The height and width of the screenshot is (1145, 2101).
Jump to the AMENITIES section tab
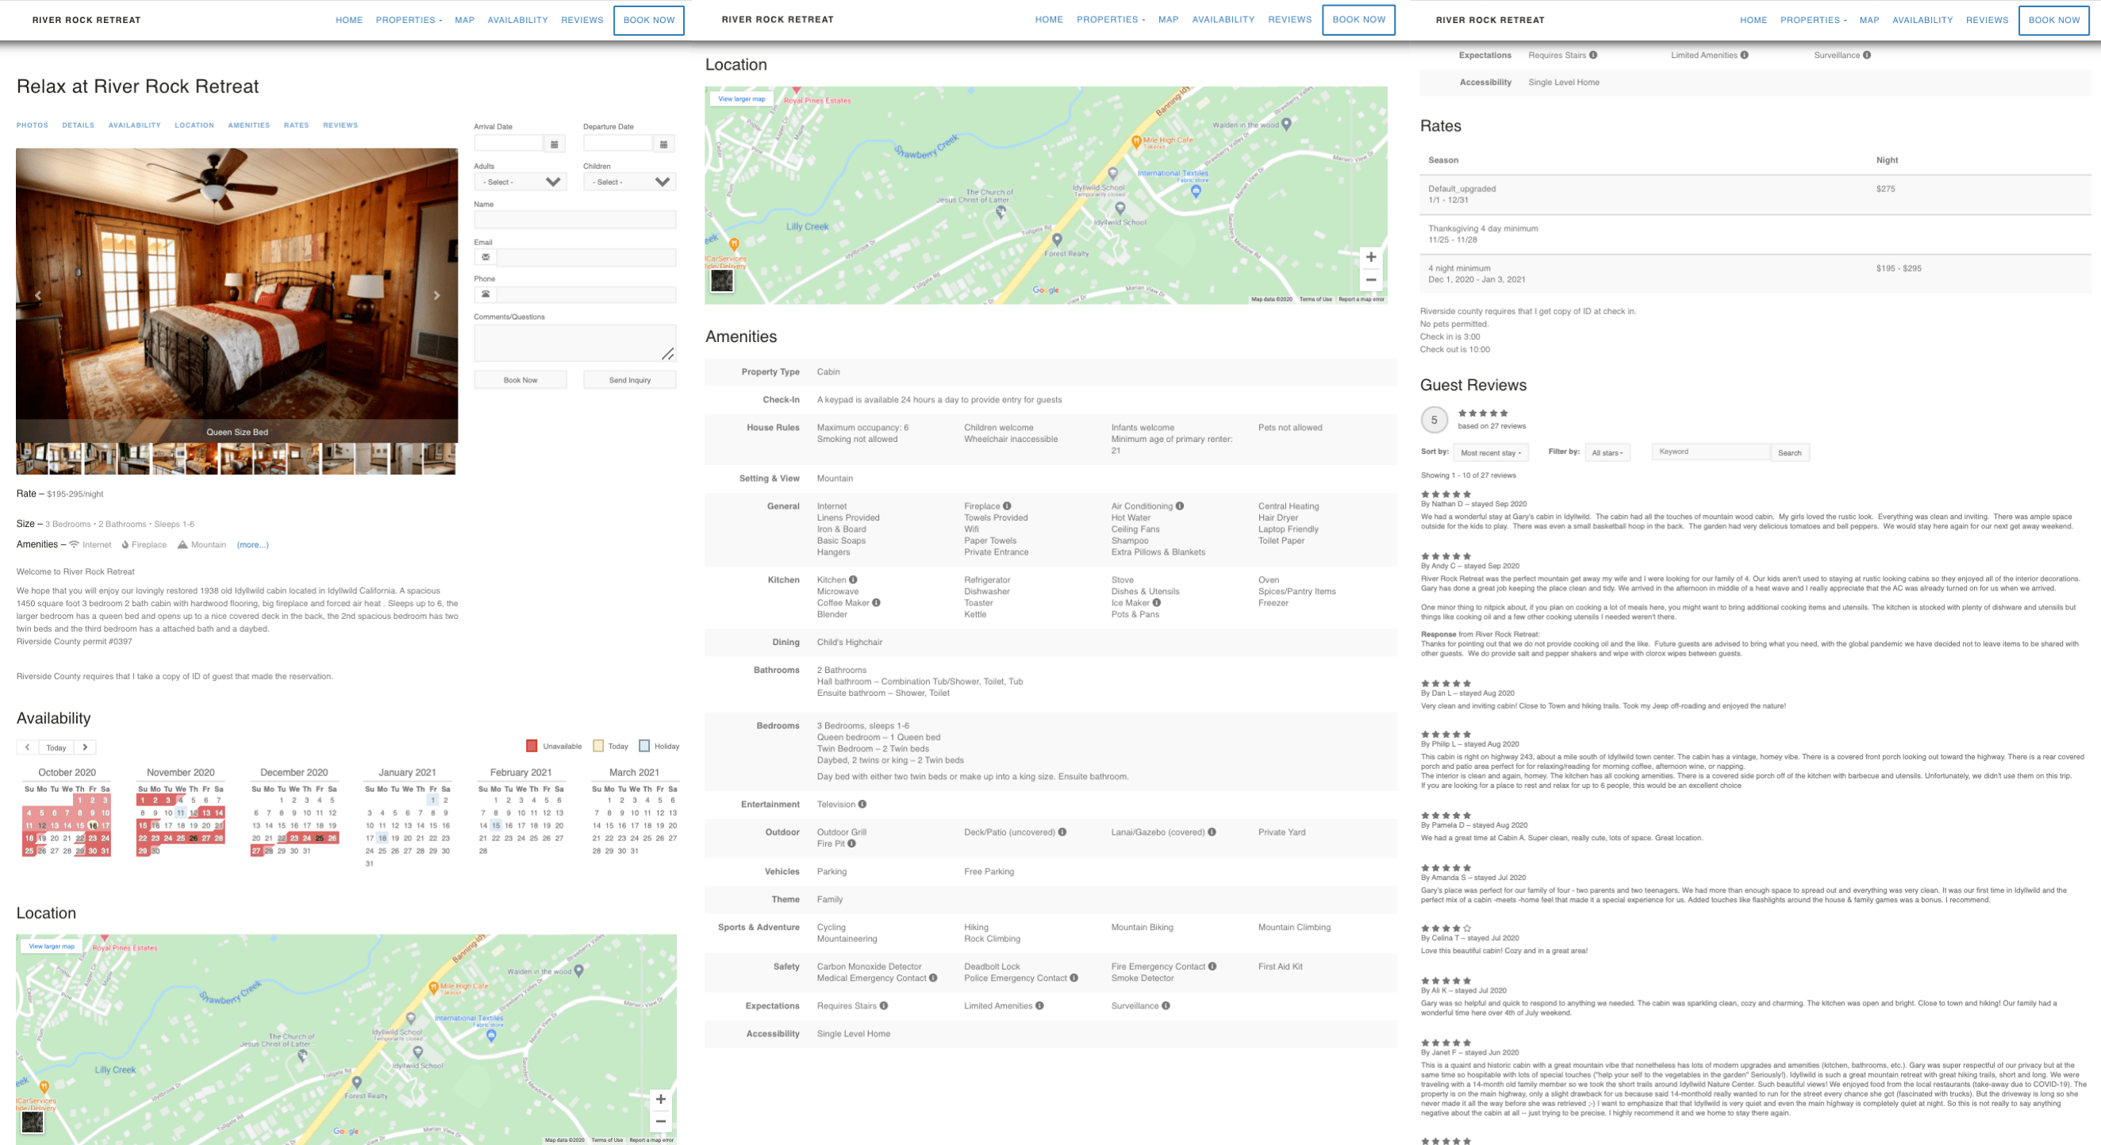[249, 125]
